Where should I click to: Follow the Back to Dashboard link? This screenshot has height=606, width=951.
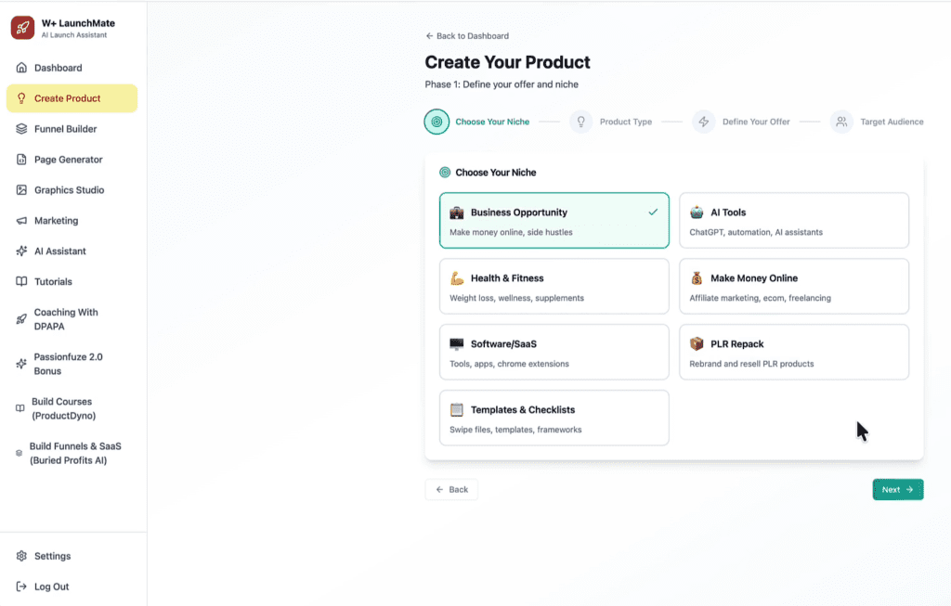tap(467, 36)
